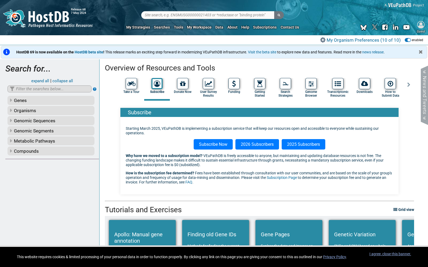Viewport: 428px width, 267px height.
Task: Open Finding old Gene IDs tutorial card
Action: coord(216,233)
